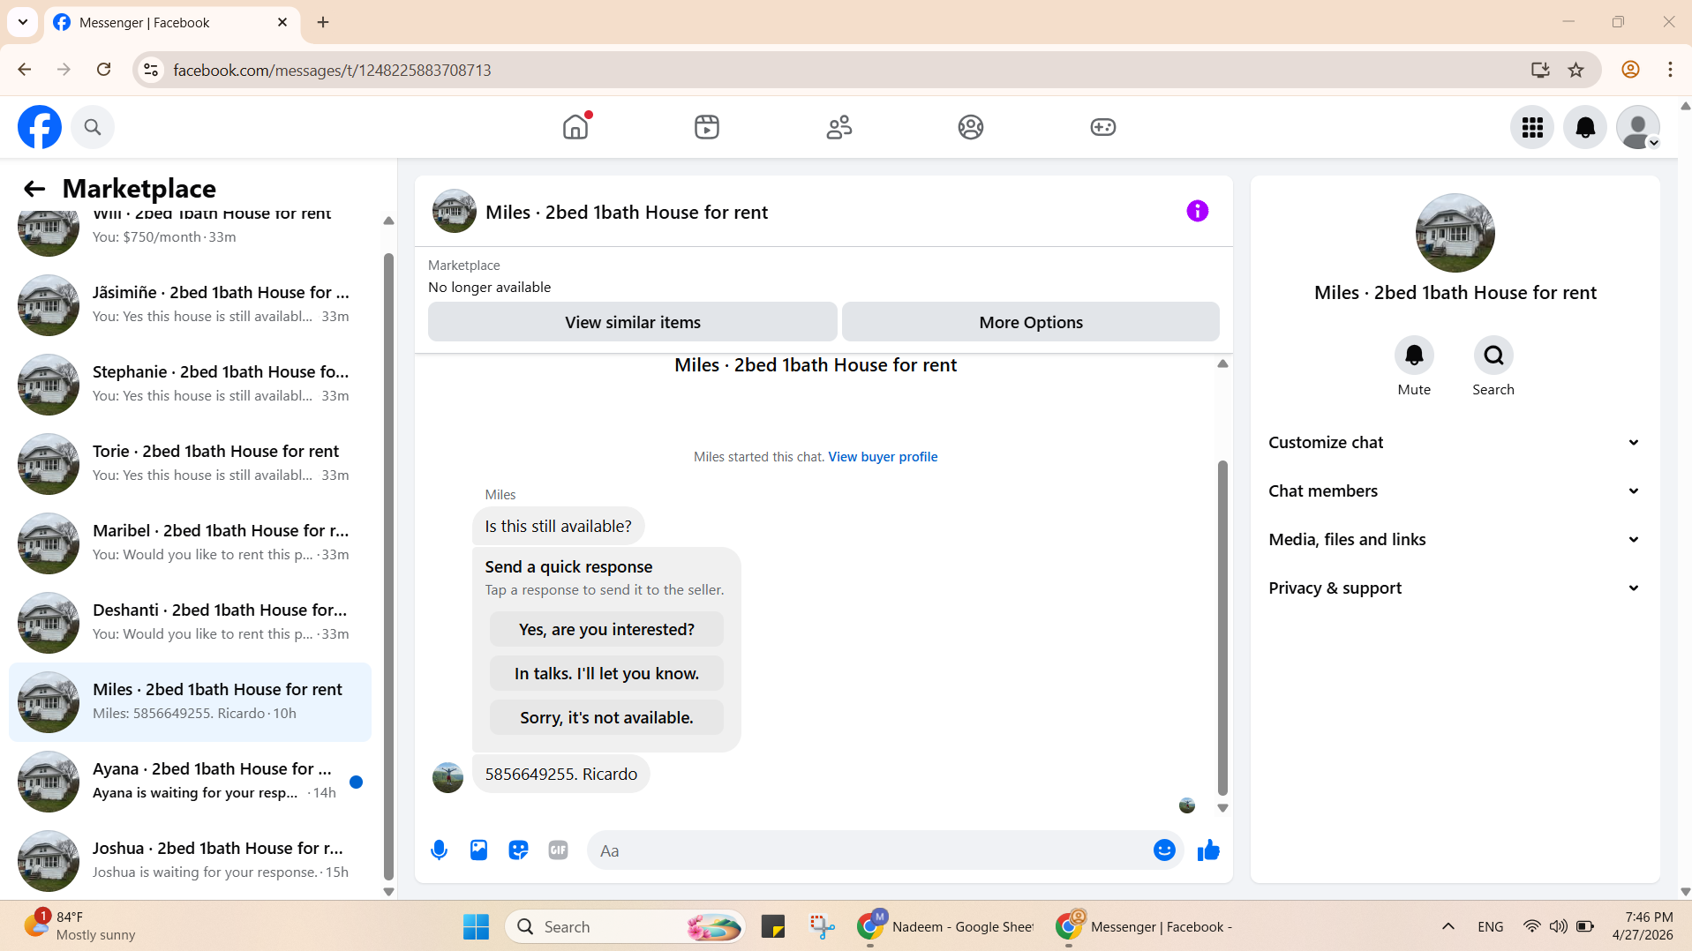
Task: Open the Reels video icon
Action: tap(707, 127)
